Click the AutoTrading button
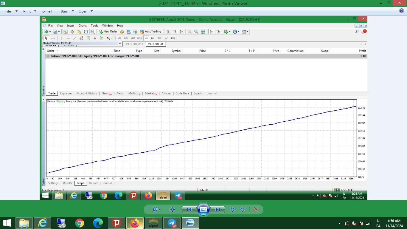 150,32
